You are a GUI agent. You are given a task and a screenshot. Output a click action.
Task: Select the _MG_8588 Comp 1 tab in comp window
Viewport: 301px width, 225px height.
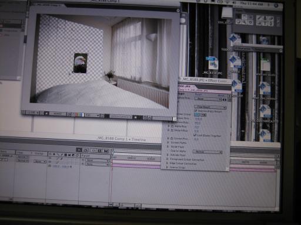(48, 5)
